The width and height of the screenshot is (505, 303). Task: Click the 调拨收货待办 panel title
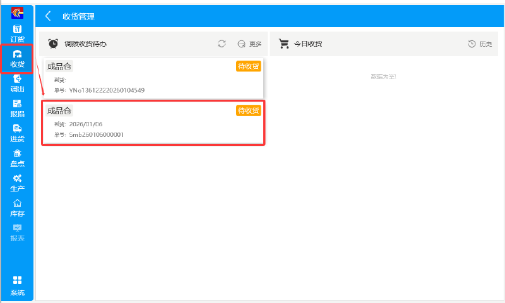85,44
